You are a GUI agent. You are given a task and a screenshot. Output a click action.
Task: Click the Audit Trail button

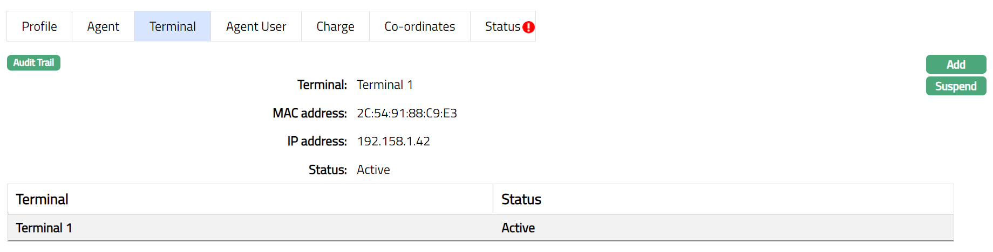33,62
